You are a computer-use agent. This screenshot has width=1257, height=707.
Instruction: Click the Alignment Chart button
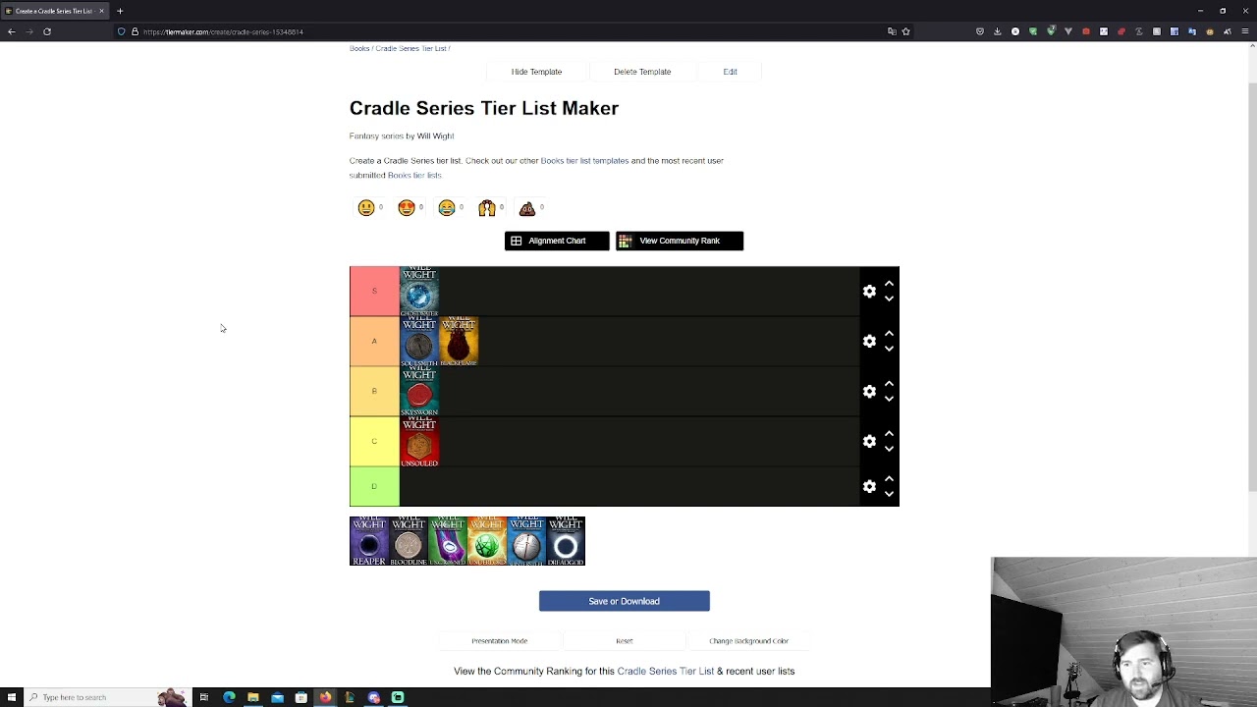pyautogui.click(x=557, y=241)
